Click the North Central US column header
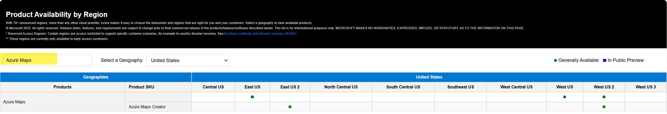 pos(341,87)
